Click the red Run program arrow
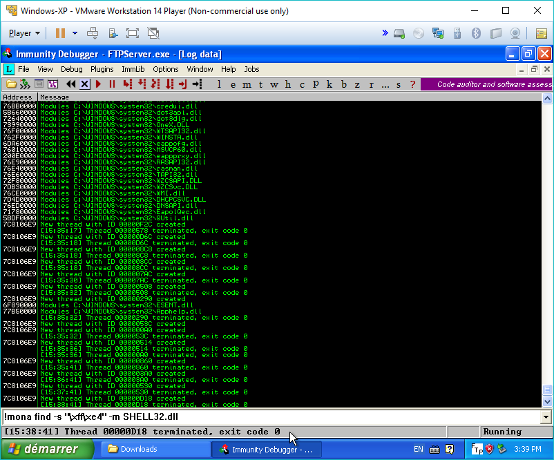Viewport: 554px width, 460px height. tap(98, 84)
